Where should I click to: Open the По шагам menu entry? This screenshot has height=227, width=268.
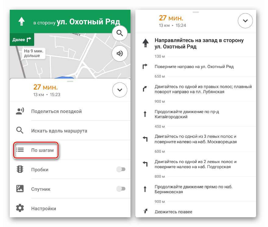click(43, 150)
